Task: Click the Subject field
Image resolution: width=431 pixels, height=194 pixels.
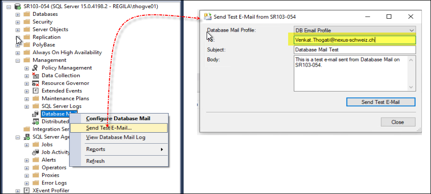Action: click(x=355, y=50)
